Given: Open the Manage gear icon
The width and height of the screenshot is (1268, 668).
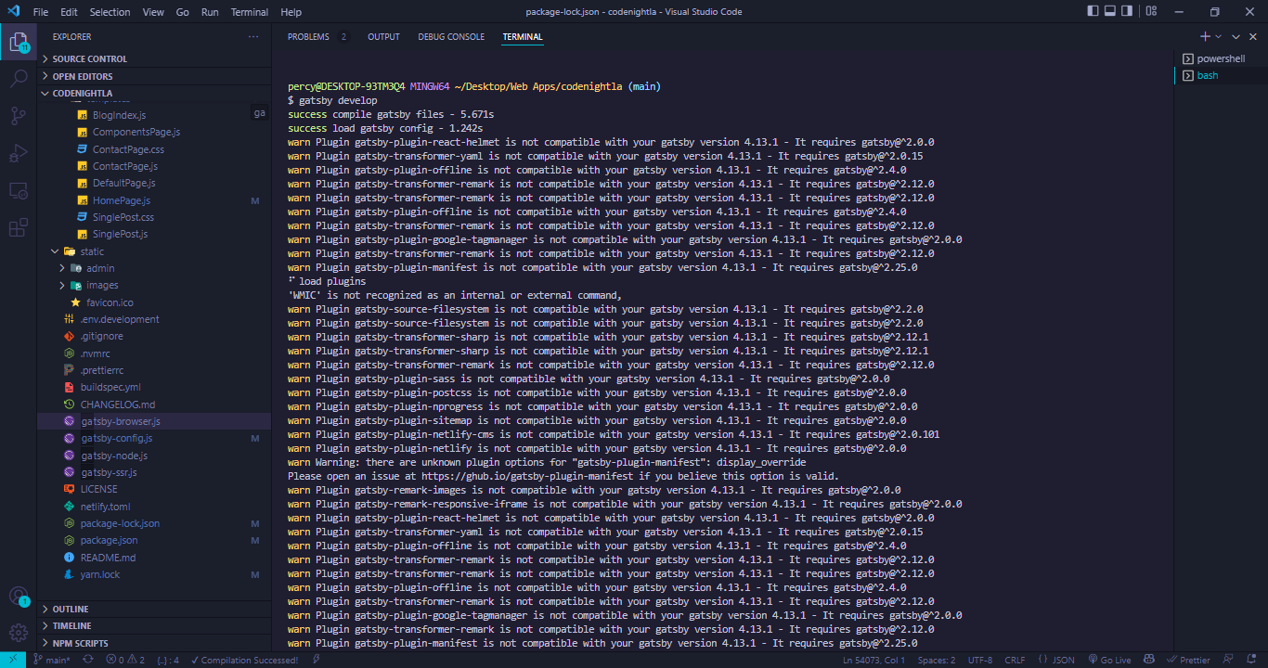Looking at the screenshot, I should 19,633.
